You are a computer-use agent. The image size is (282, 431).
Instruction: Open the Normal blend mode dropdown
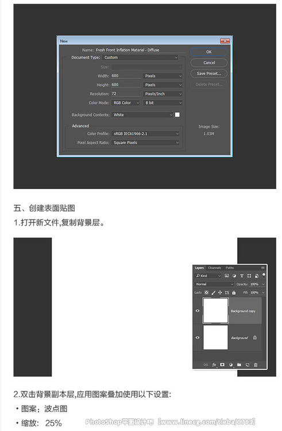click(x=214, y=284)
